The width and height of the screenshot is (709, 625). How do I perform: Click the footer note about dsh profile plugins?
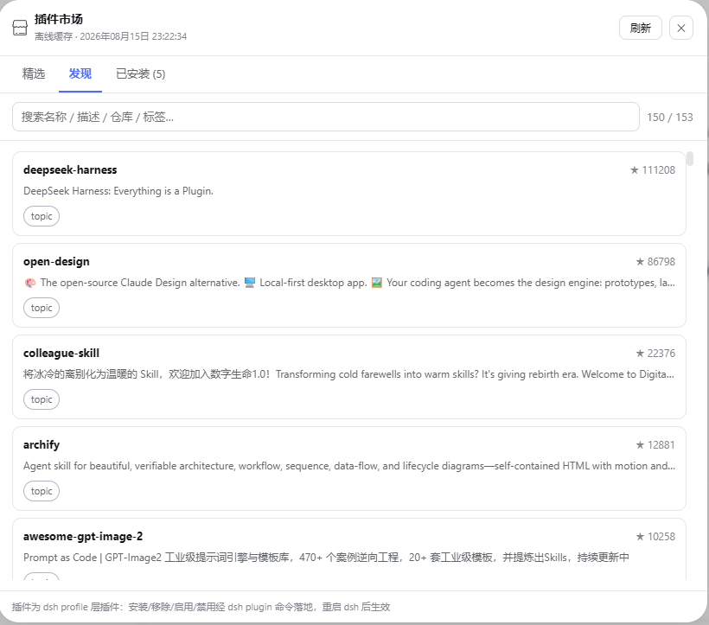201,608
